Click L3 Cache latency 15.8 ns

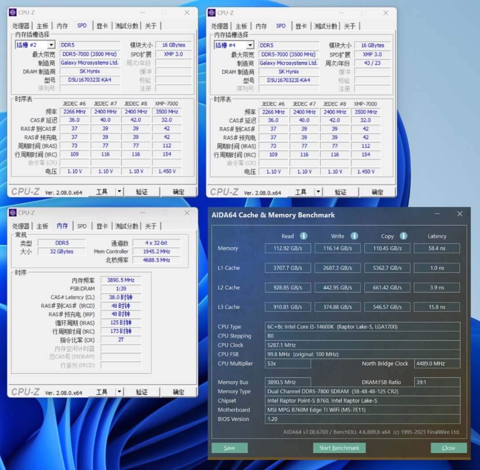[x=437, y=307]
